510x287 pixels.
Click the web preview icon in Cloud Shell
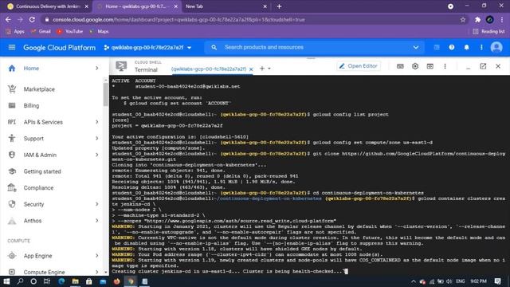tap(430, 66)
